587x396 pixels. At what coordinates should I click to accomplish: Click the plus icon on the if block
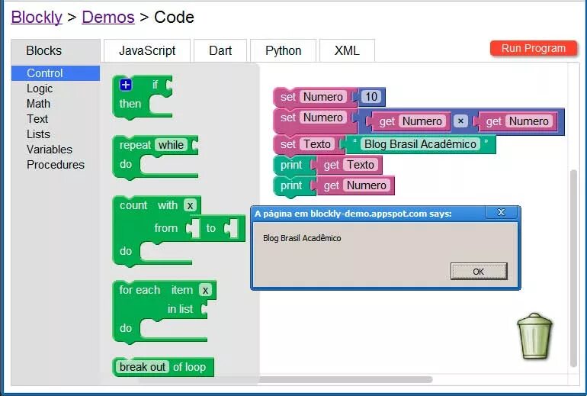[126, 85]
